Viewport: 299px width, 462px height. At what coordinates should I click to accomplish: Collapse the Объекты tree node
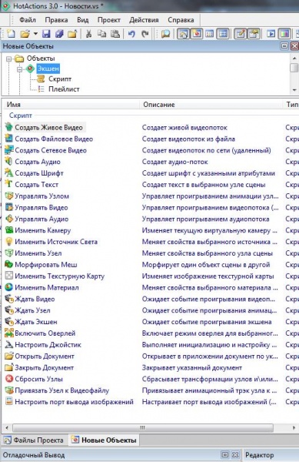coord(8,59)
